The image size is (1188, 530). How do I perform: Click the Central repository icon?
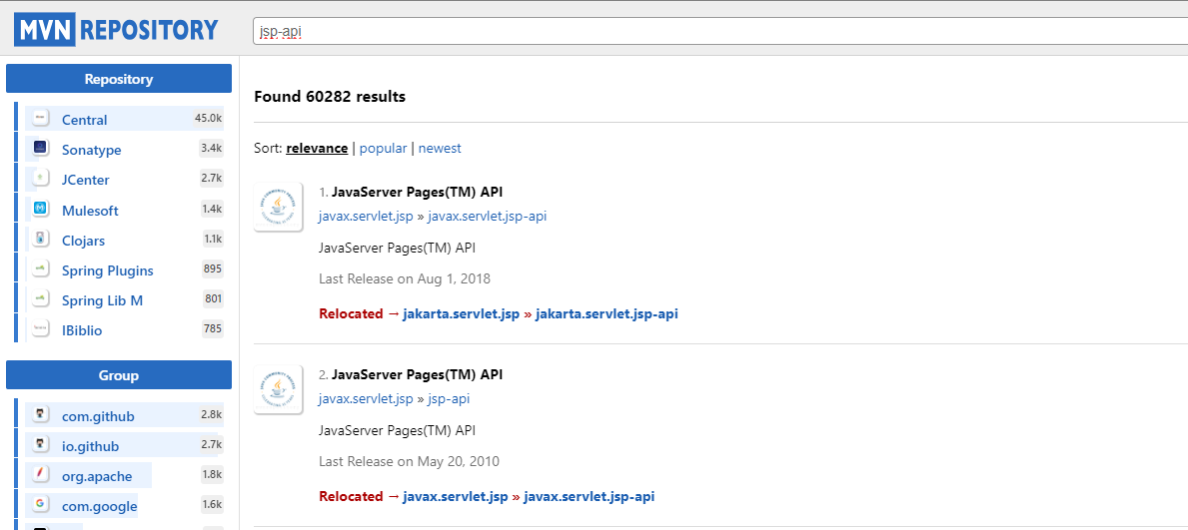click(x=41, y=118)
